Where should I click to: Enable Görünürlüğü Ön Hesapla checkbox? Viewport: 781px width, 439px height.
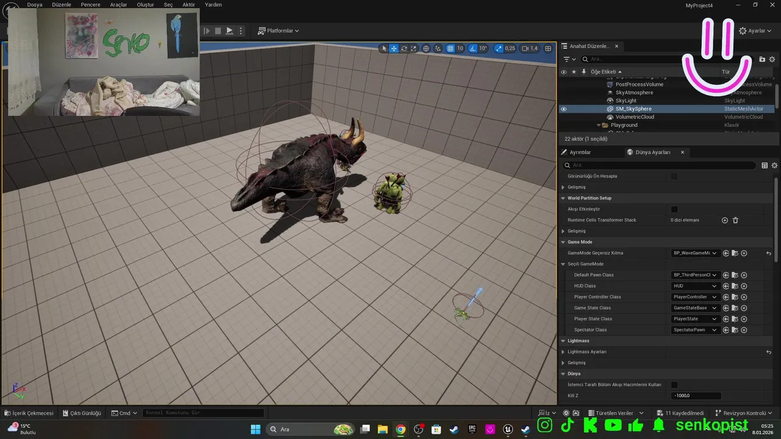pyautogui.click(x=674, y=176)
